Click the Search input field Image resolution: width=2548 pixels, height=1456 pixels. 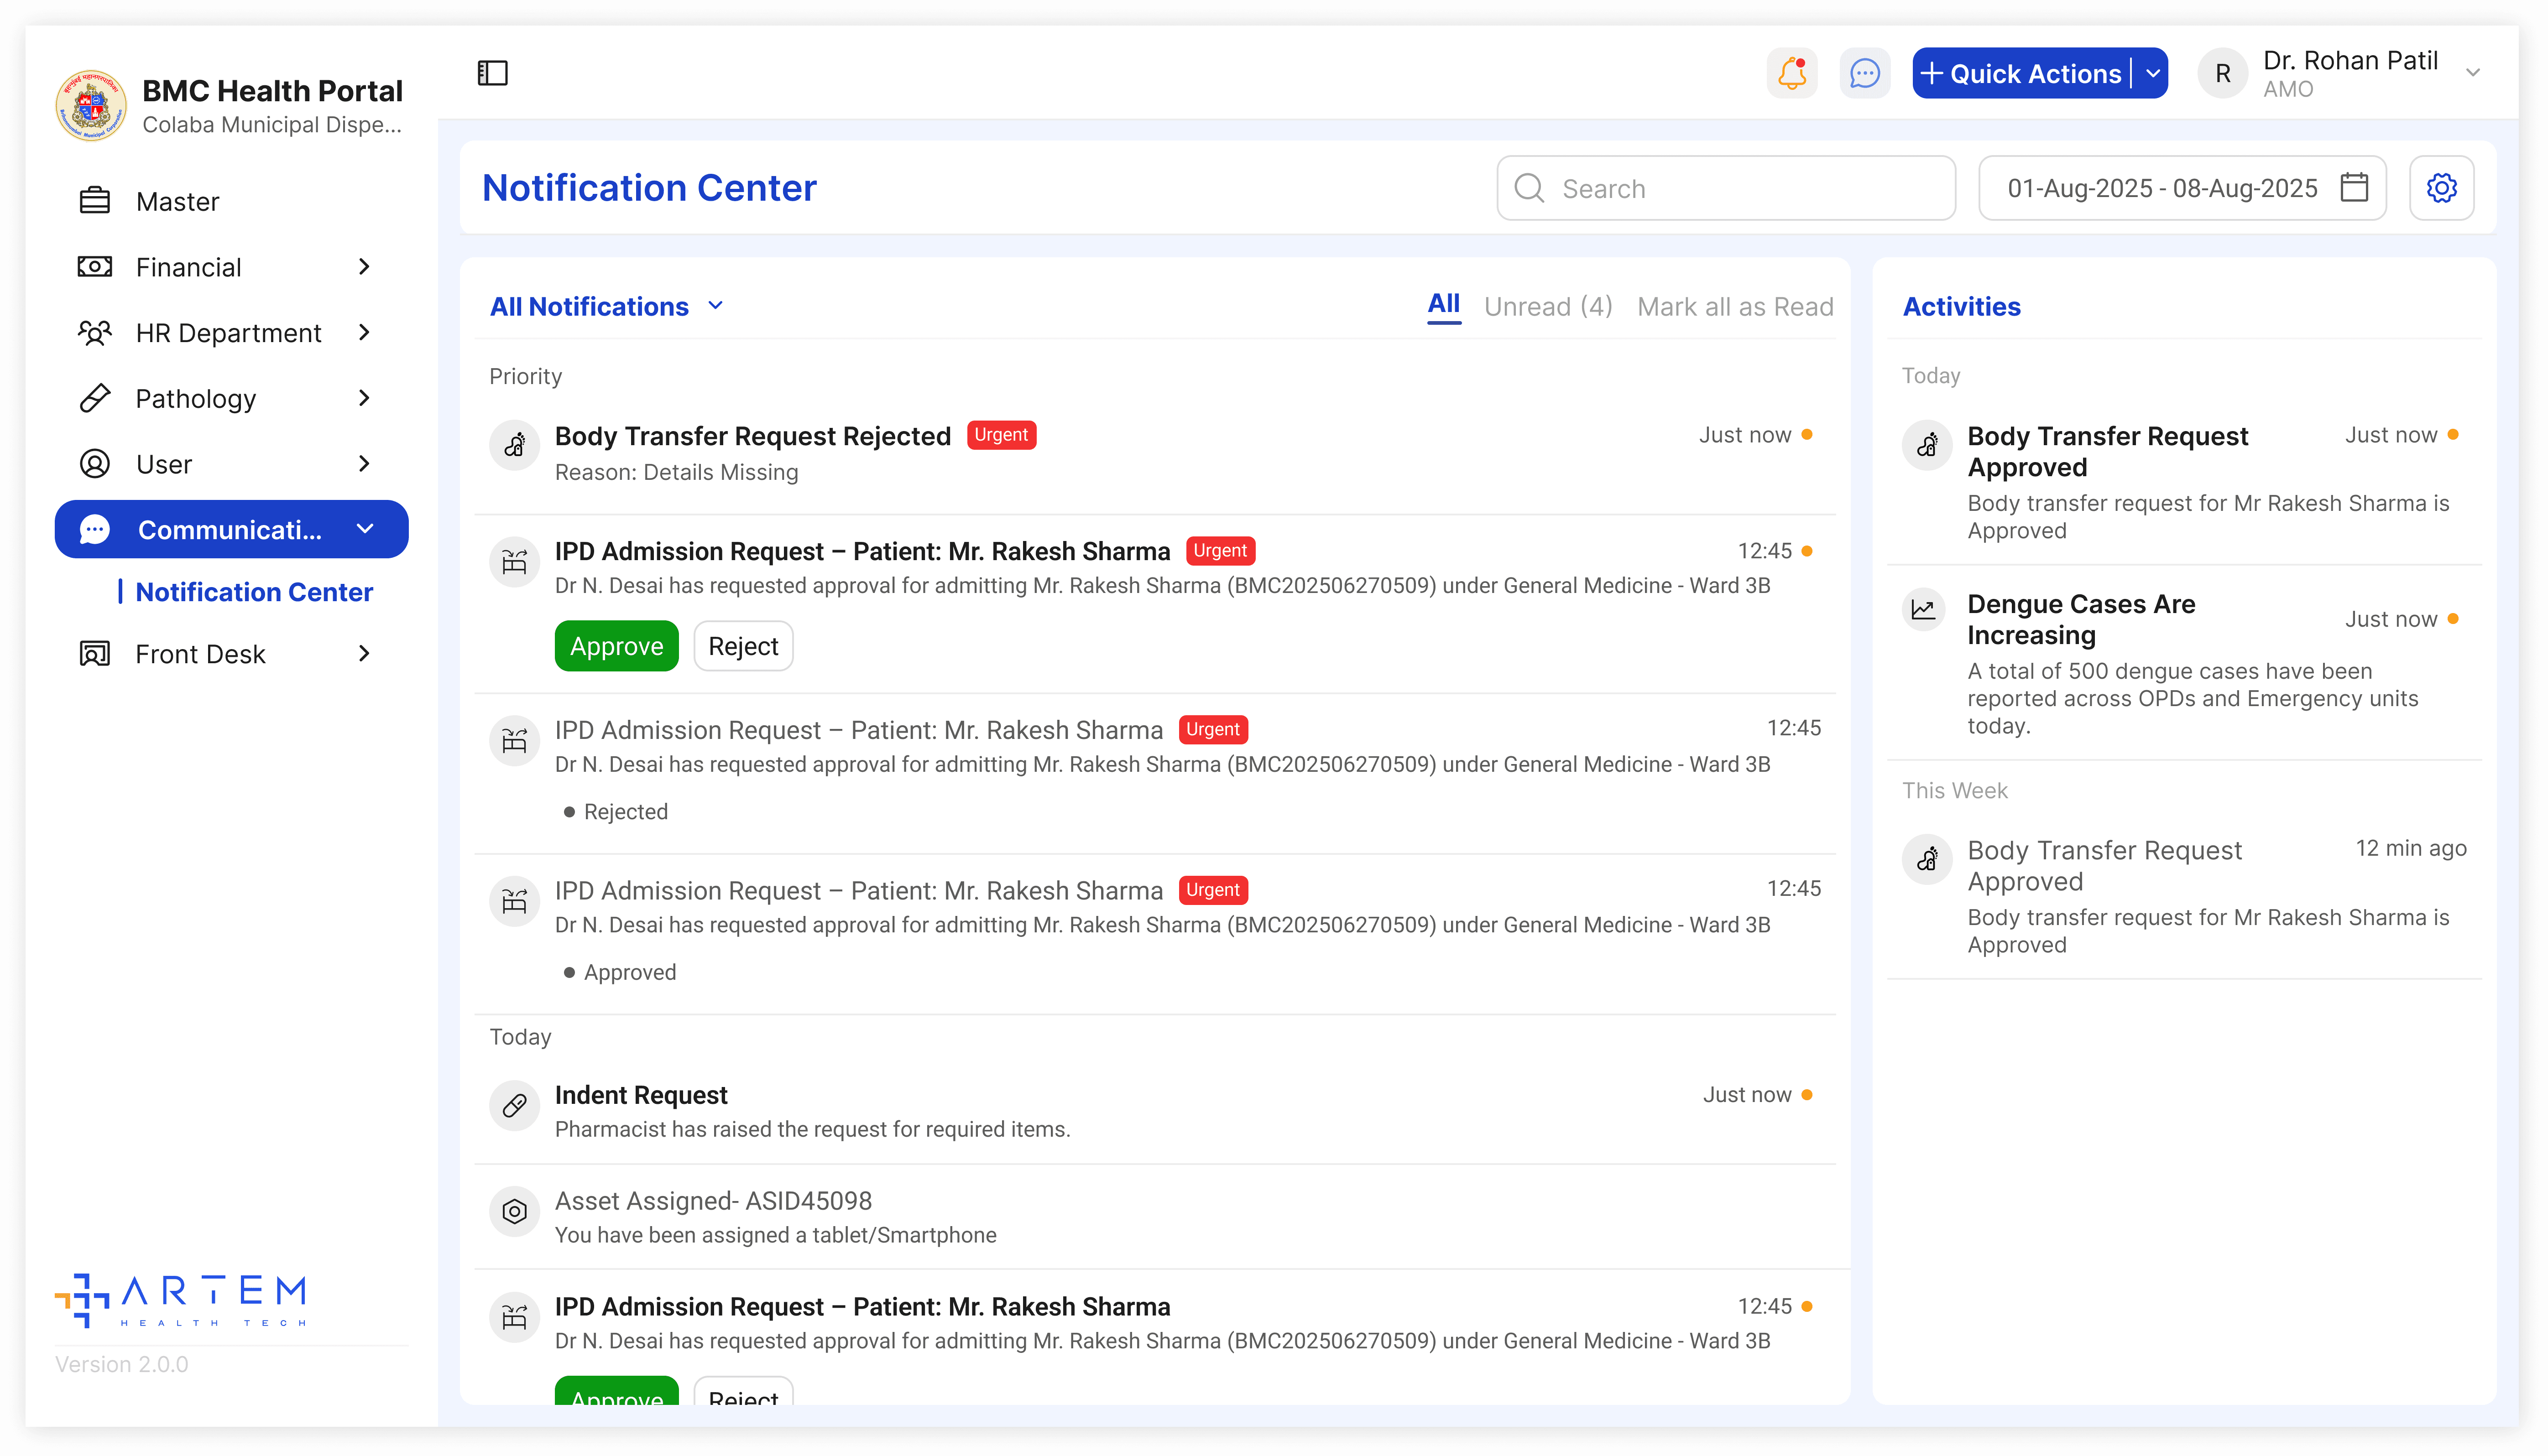(1726, 188)
